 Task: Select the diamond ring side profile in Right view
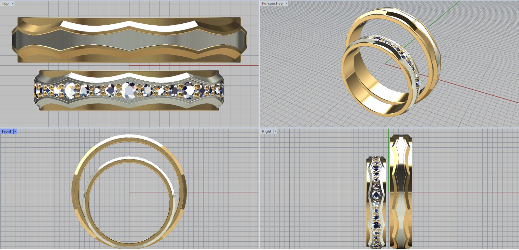376,201
